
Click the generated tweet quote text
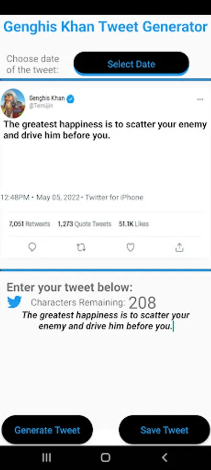point(105,130)
